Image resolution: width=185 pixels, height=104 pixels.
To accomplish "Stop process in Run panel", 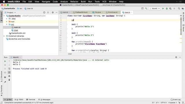I will click(x=5, y=65).
